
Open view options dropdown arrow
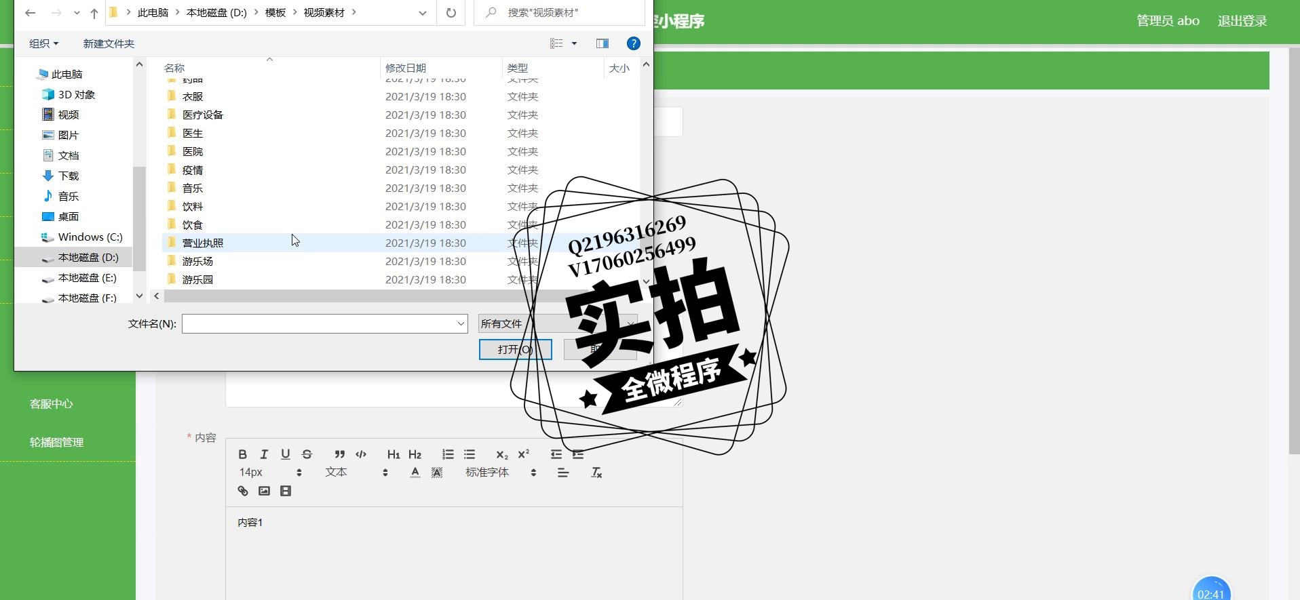[x=575, y=43]
